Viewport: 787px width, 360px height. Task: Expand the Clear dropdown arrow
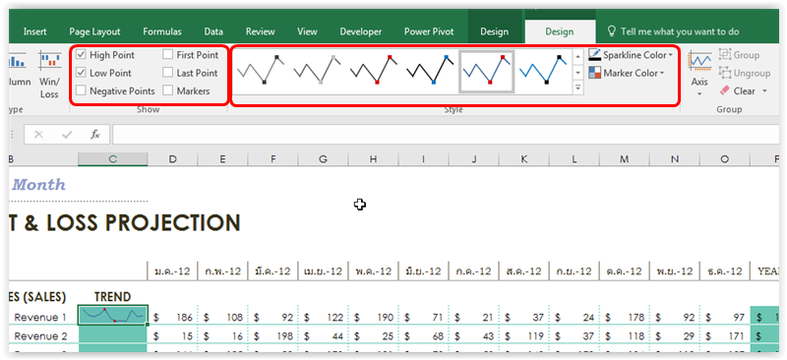pos(764,90)
